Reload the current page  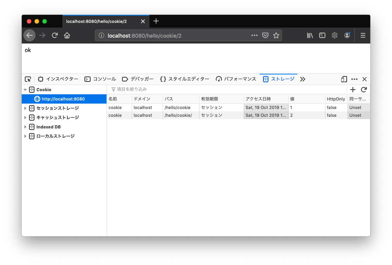(x=55, y=35)
